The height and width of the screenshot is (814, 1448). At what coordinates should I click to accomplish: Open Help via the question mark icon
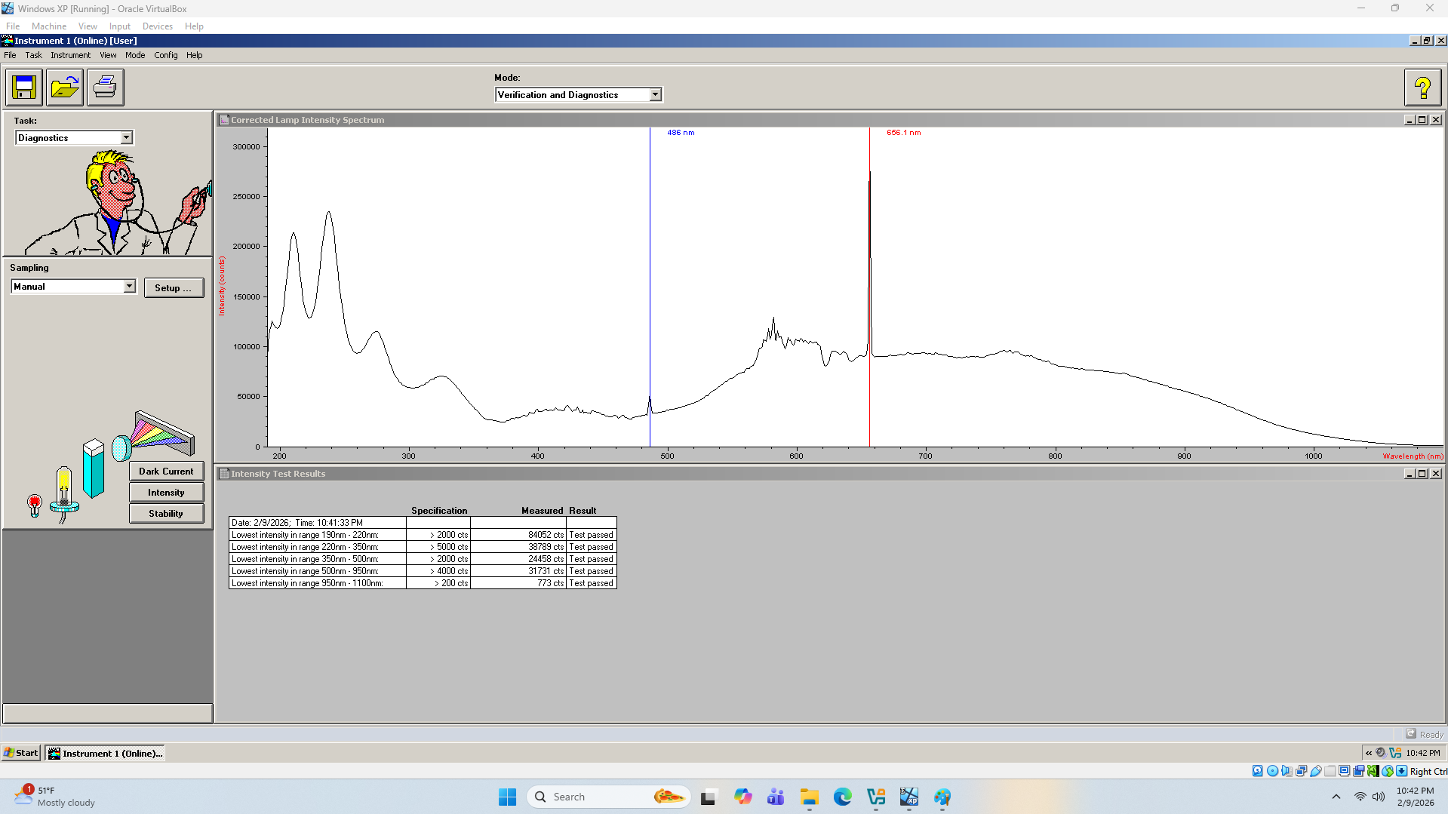pos(1422,88)
